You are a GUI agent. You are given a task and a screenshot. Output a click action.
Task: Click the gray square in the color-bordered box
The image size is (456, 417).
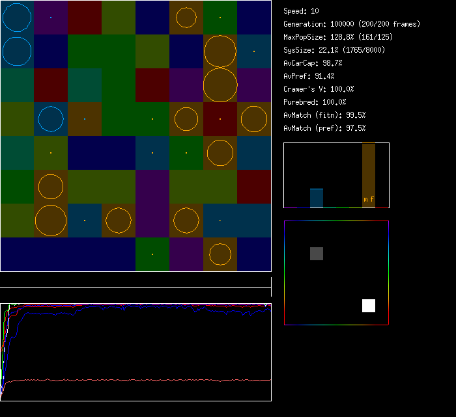[317, 254]
